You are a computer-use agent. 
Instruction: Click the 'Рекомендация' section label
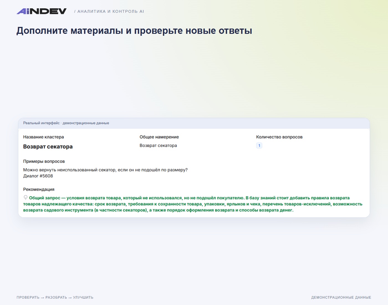(x=39, y=189)
